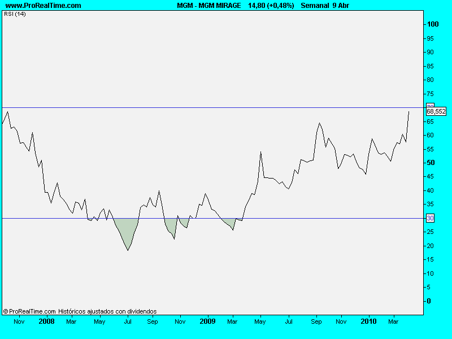Click the Jul label between 2008 and 2009
The height and width of the screenshot is (339, 452).
click(128, 321)
